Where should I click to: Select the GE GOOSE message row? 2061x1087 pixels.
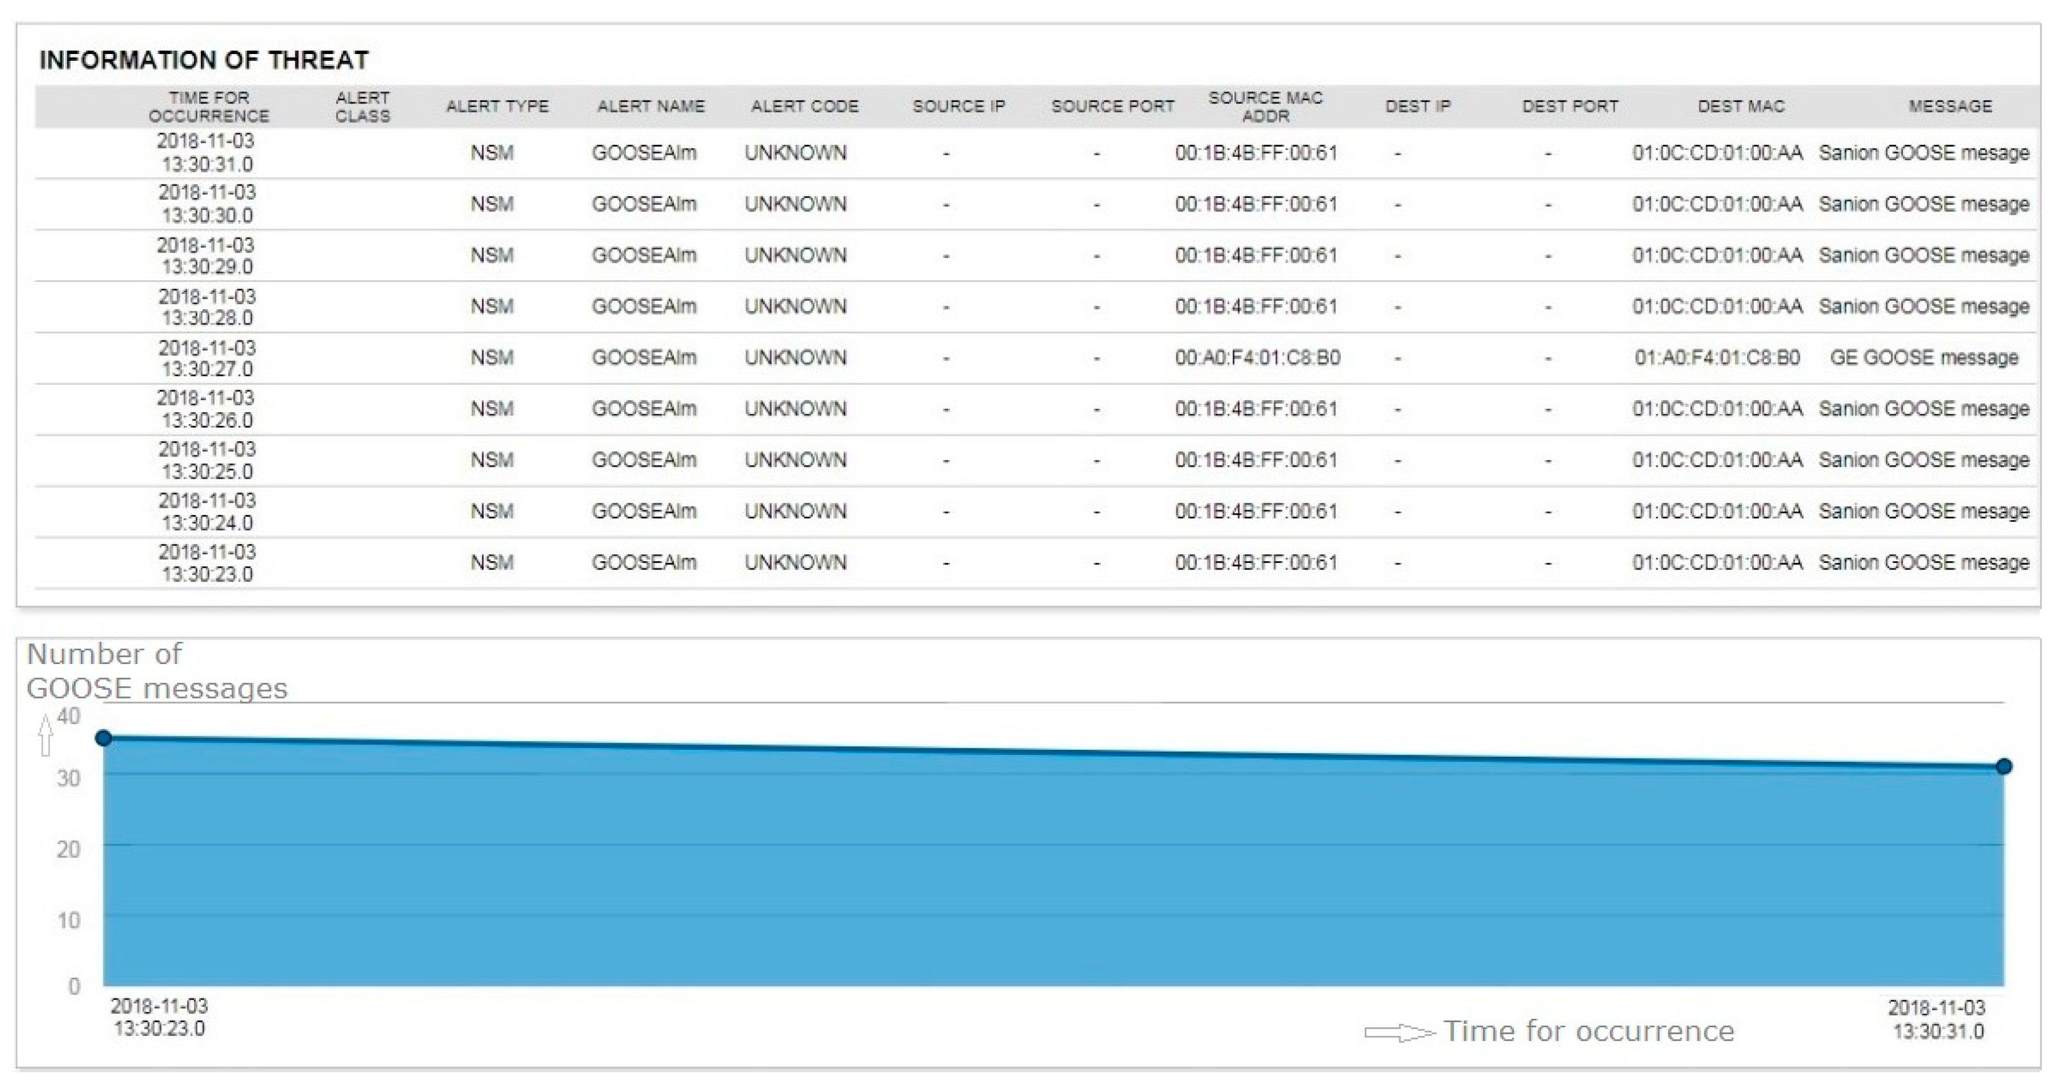tap(1923, 358)
